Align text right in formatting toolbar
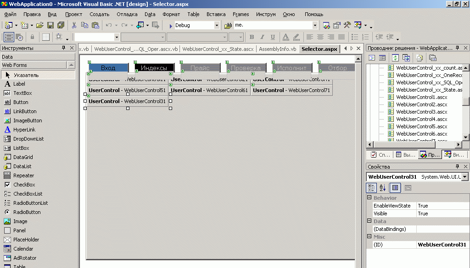This screenshot has height=268, width=470. pos(330,37)
